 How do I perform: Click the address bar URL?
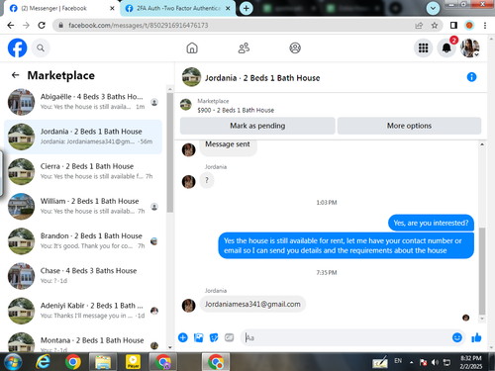139,26
